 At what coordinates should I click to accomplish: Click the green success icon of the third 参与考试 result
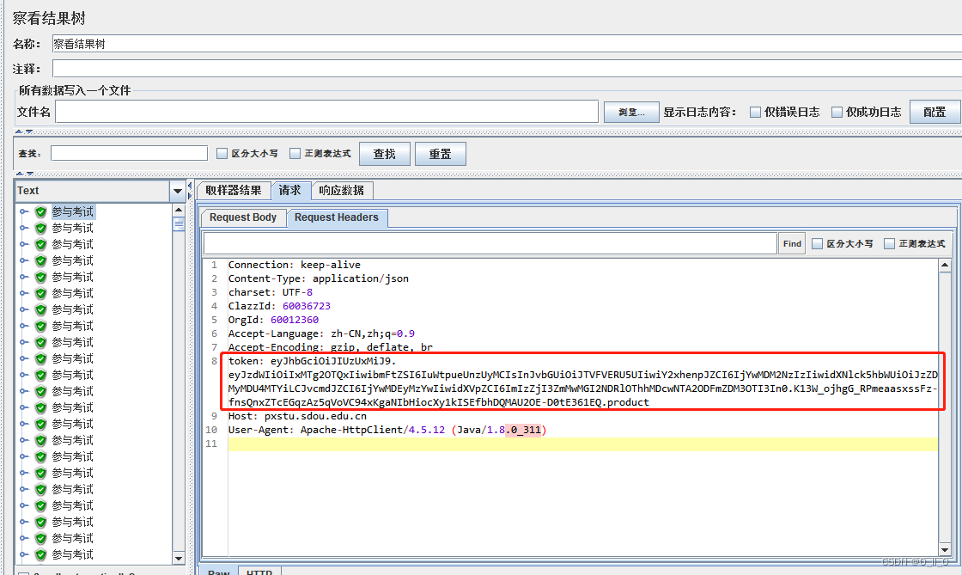(x=40, y=243)
